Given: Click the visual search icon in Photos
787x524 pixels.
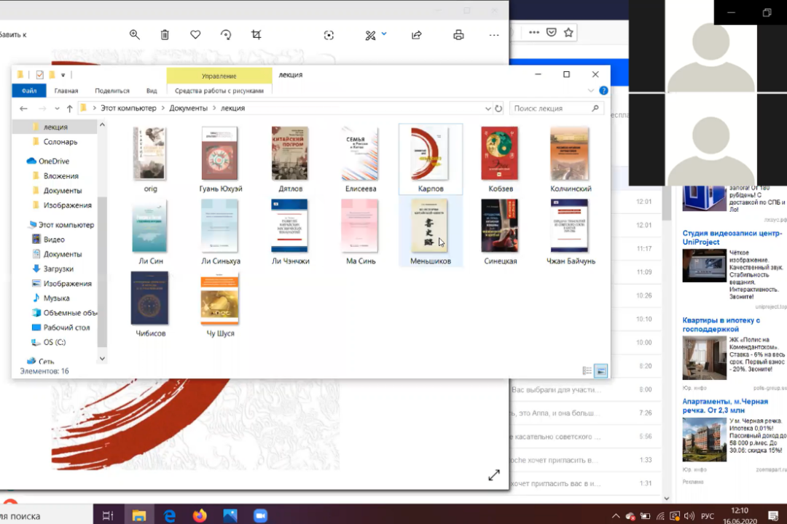Looking at the screenshot, I should click(329, 35).
